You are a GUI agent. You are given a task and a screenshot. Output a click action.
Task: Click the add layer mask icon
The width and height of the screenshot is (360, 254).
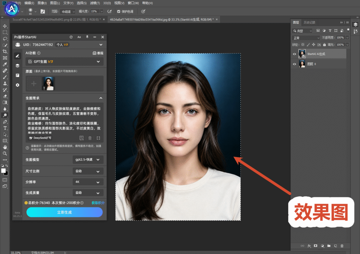[x=316, y=246]
